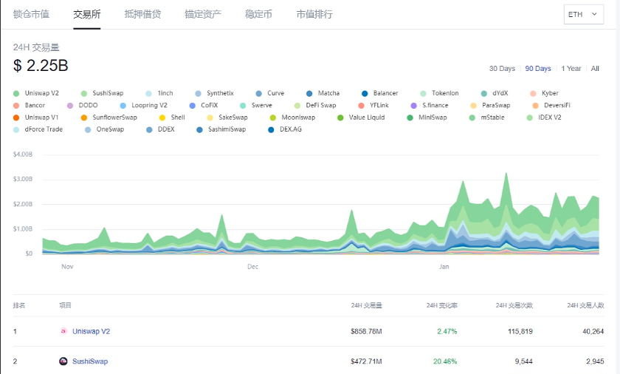This screenshot has width=620, height=374.
Task: Hide the Tokenlon legend series
Action: point(439,93)
